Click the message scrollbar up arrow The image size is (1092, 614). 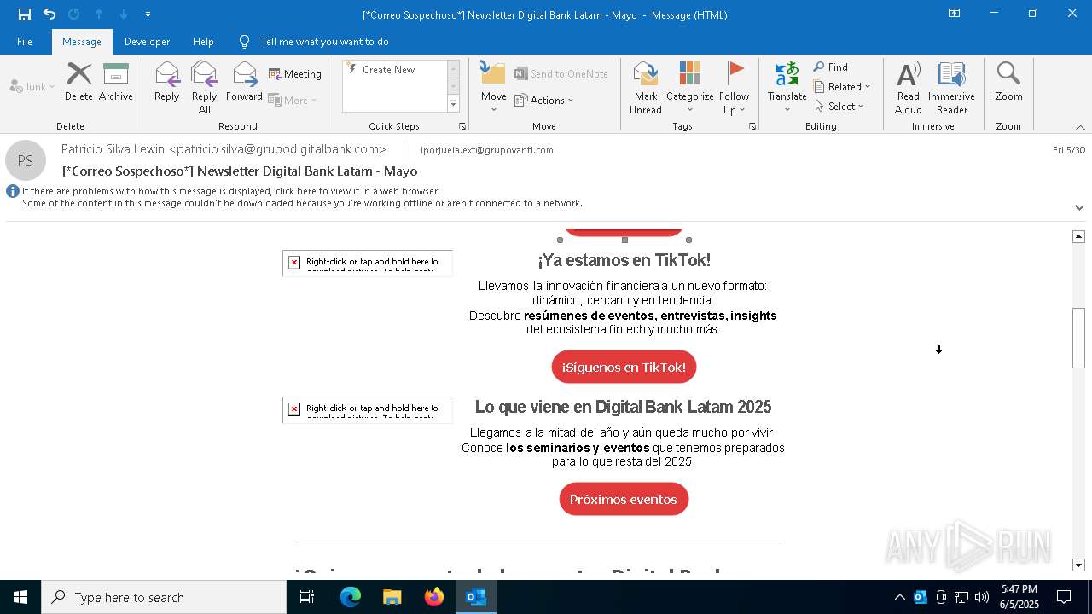1078,236
